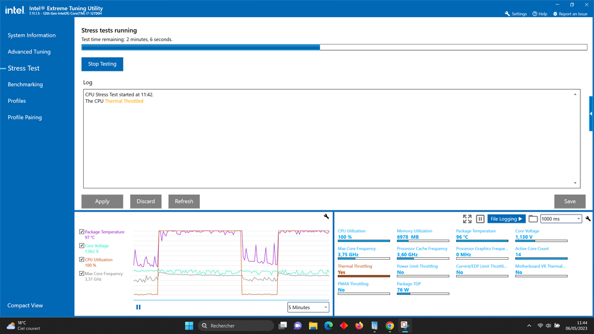Open monitor panel wrench settings
Image resolution: width=594 pixels, height=334 pixels.
(x=588, y=219)
